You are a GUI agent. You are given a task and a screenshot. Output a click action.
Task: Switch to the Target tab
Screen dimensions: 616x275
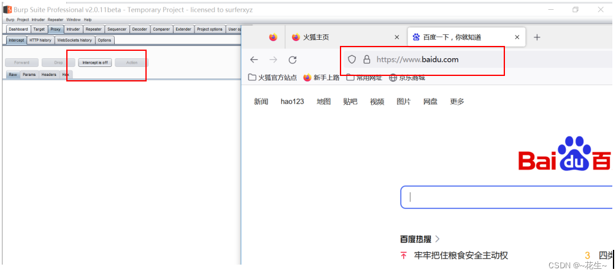click(x=39, y=29)
